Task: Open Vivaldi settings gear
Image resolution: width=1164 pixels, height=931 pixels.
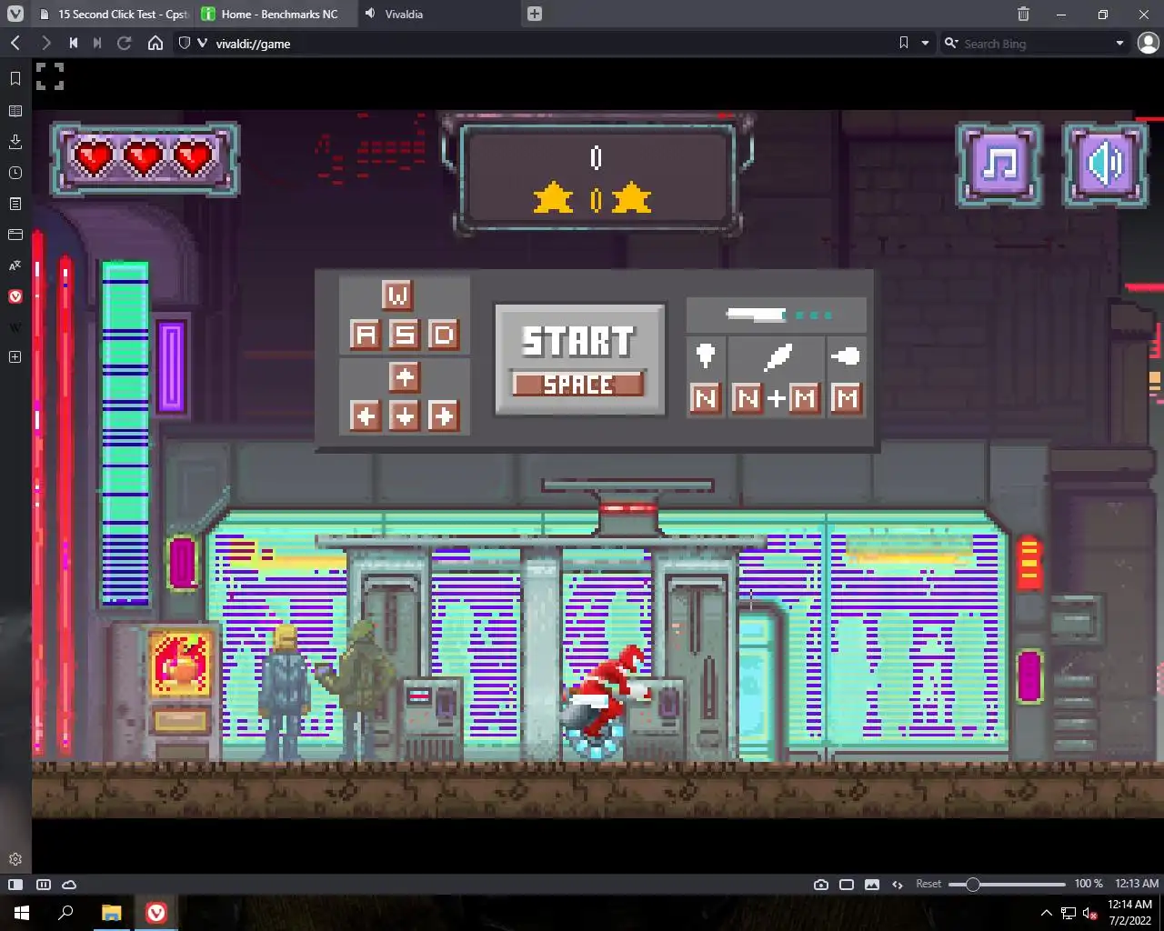Action: pos(15,859)
